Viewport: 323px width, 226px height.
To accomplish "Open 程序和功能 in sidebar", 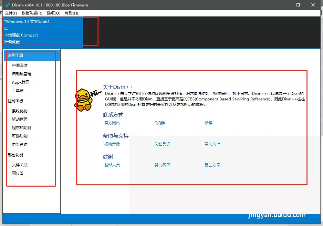I will point(22,128).
